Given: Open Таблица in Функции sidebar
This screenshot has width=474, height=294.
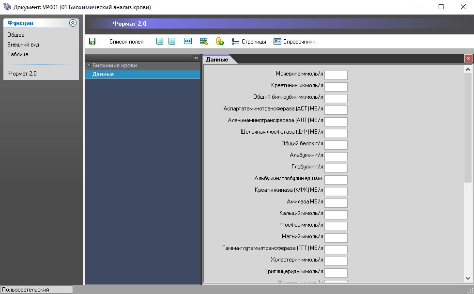Looking at the screenshot, I should pos(18,54).
